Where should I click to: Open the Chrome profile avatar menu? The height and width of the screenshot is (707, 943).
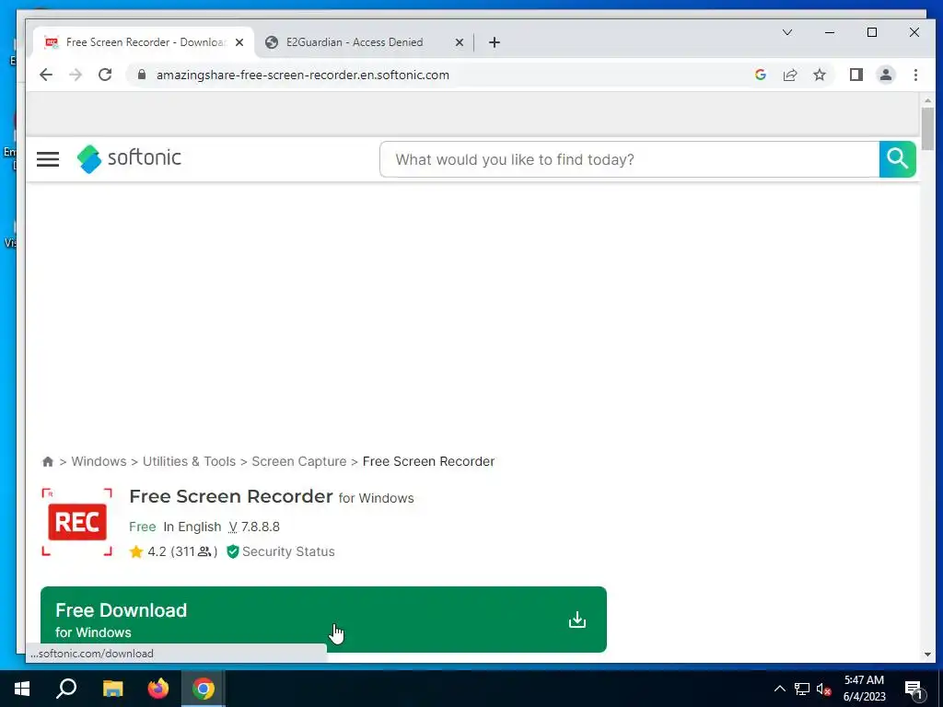[885, 75]
